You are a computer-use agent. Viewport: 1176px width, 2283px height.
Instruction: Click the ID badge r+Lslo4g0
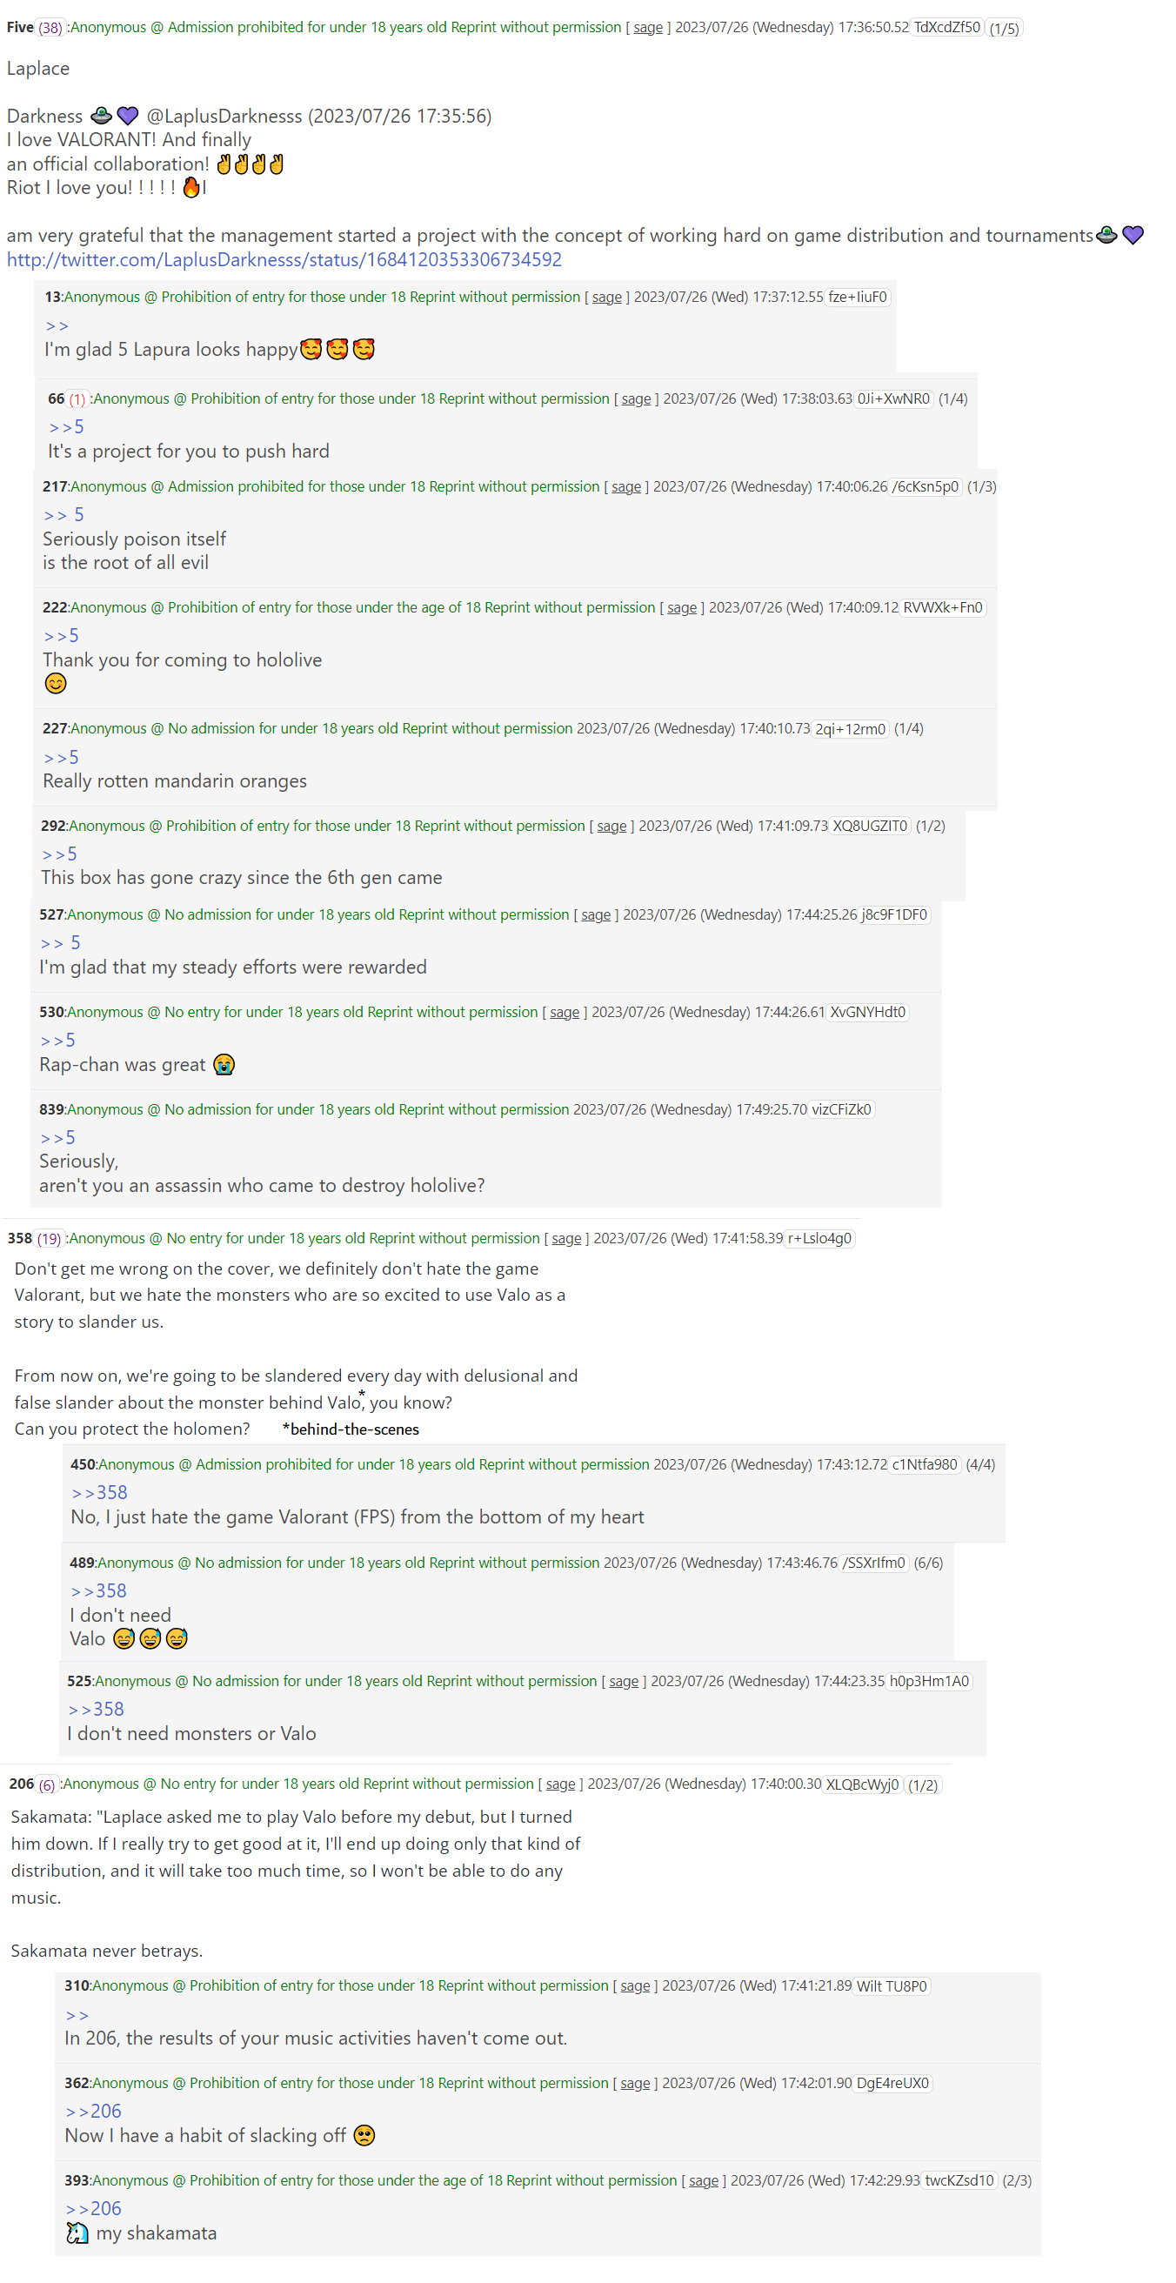(x=819, y=1239)
